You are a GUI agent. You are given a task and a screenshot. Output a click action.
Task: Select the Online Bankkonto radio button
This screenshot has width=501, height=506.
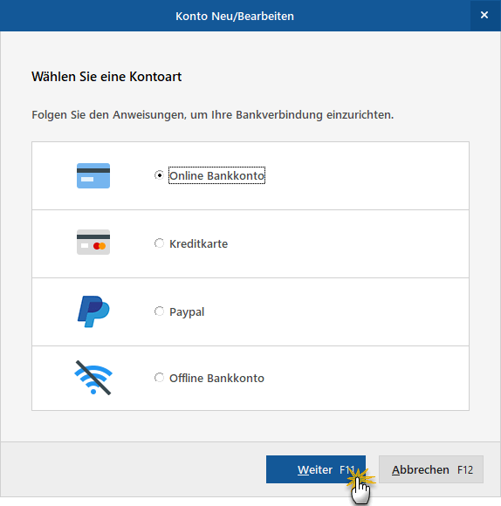(159, 175)
